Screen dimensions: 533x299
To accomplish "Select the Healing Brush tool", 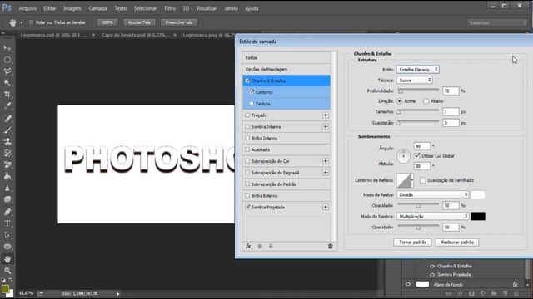I will point(7,118).
